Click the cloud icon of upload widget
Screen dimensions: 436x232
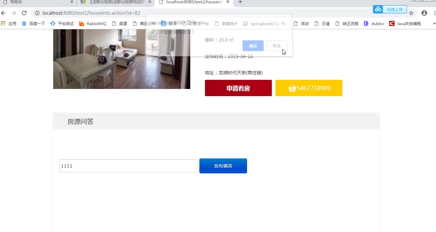coord(378,9)
